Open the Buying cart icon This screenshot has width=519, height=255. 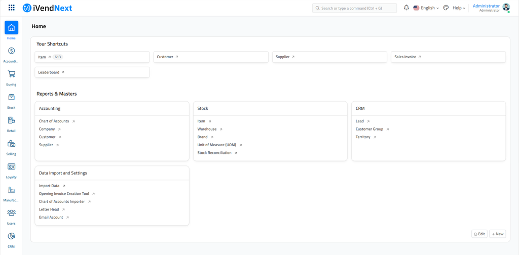point(11,74)
